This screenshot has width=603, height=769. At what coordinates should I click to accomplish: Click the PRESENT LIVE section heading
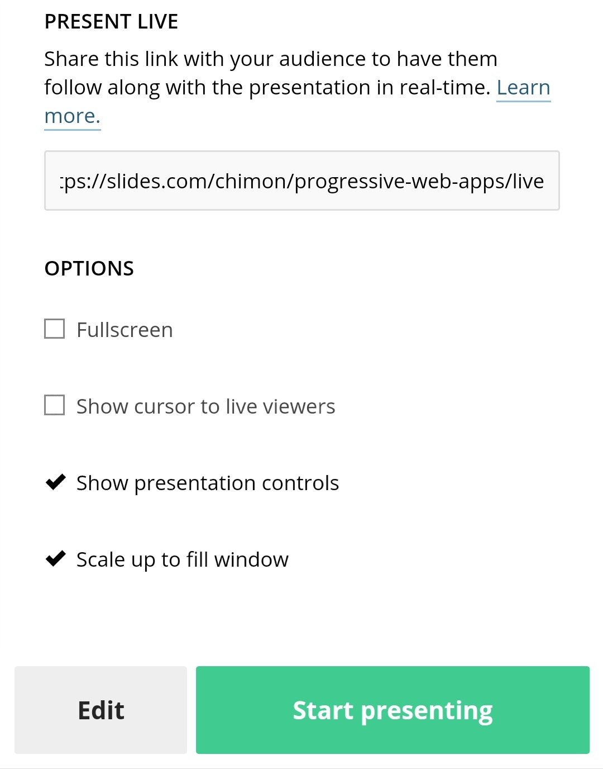(x=111, y=21)
